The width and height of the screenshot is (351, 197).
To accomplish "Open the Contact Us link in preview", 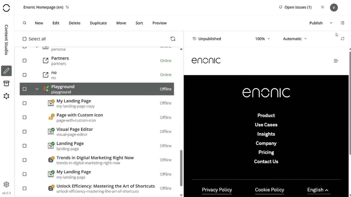I will pos(266,162).
